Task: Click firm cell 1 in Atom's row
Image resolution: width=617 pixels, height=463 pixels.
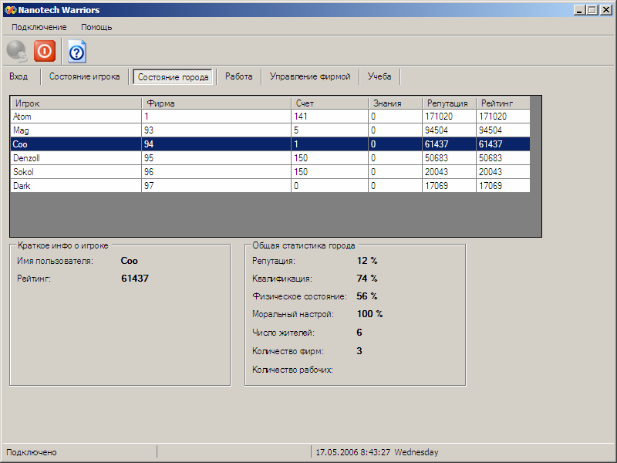Action: [x=216, y=117]
